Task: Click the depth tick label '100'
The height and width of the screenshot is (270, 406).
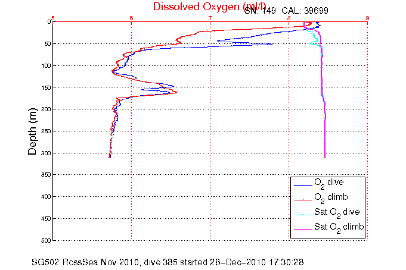Action: (46, 66)
